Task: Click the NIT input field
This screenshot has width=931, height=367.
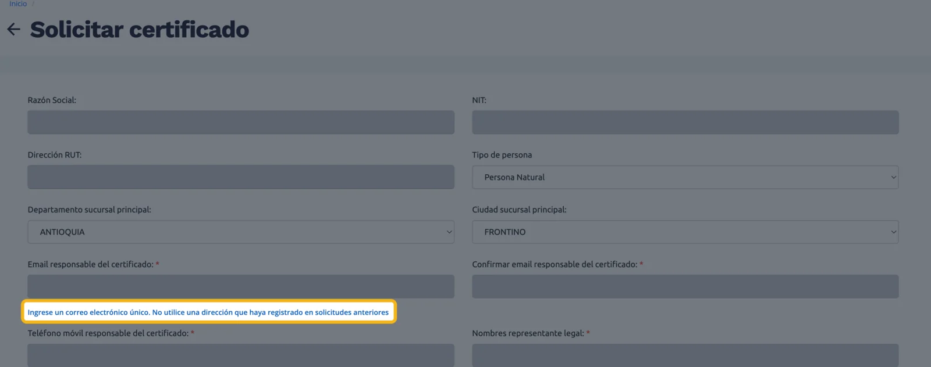Action: (685, 123)
